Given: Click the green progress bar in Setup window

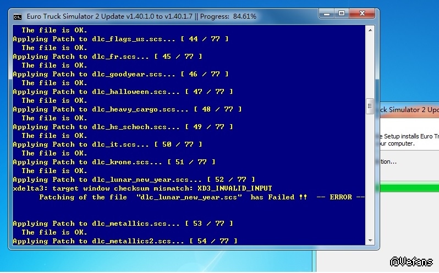Looking at the screenshot, I should [409, 186].
